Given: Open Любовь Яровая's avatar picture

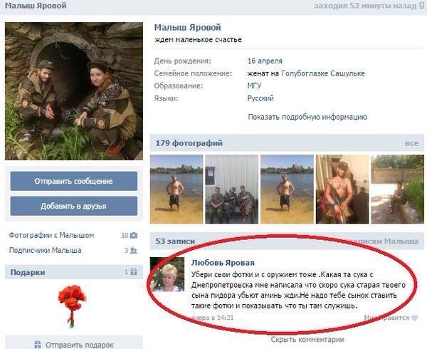Looking at the screenshot, I should (x=167, y=274).
